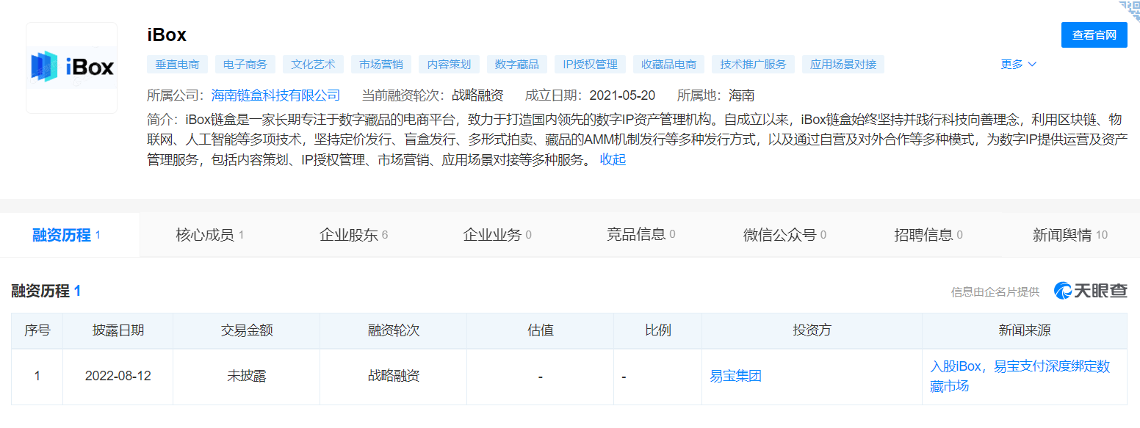Click the 比例 column header
The image size is (1140, 428).
(x=658, y=330)
